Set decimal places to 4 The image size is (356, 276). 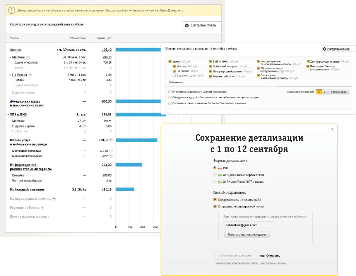coord(324,92)
